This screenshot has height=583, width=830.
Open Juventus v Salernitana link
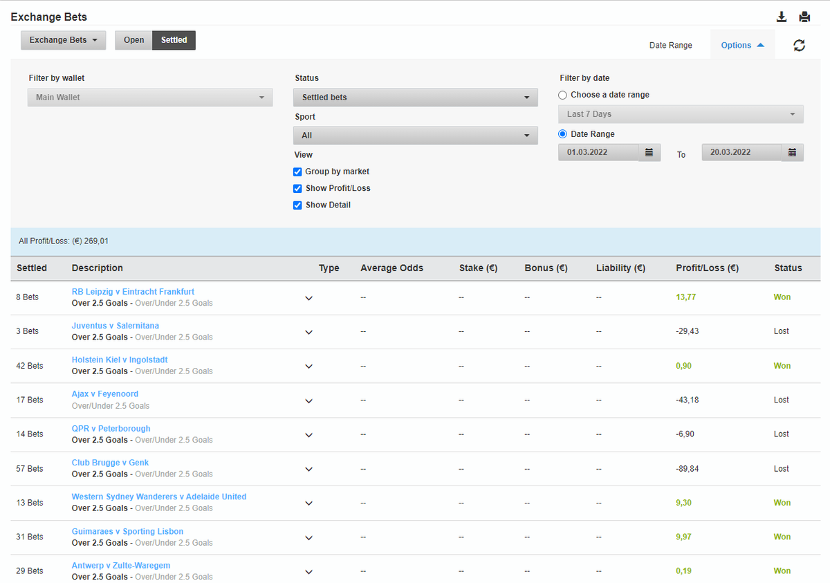116,326
